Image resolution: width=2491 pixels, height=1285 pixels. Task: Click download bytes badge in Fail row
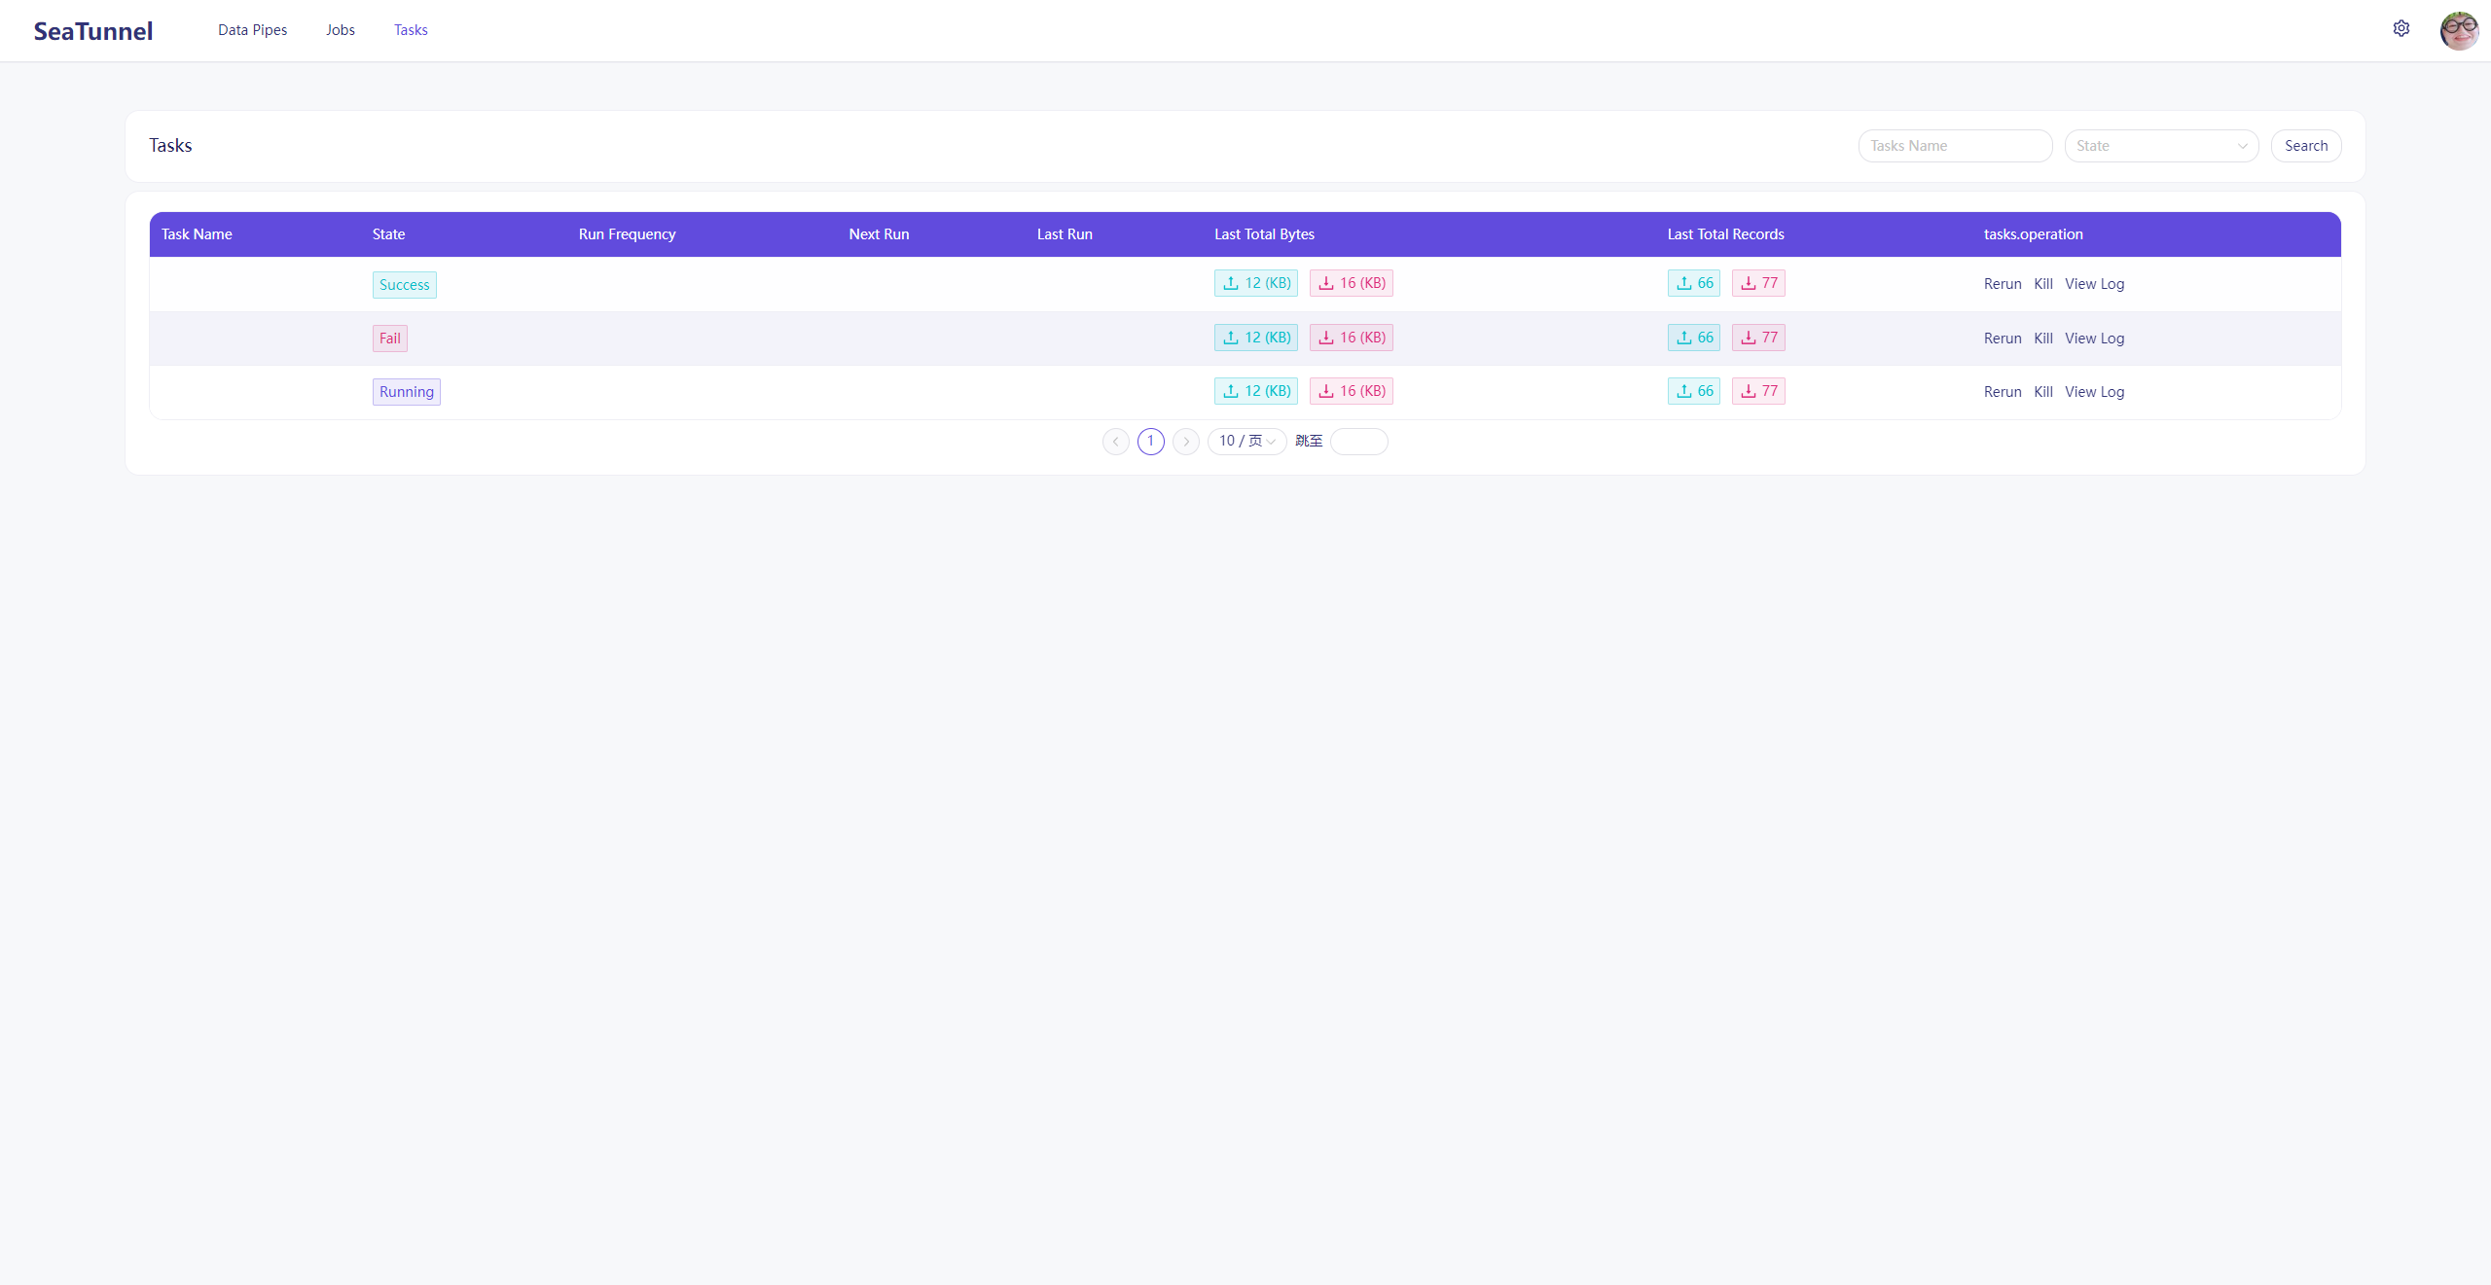(x=1351, y=338)
